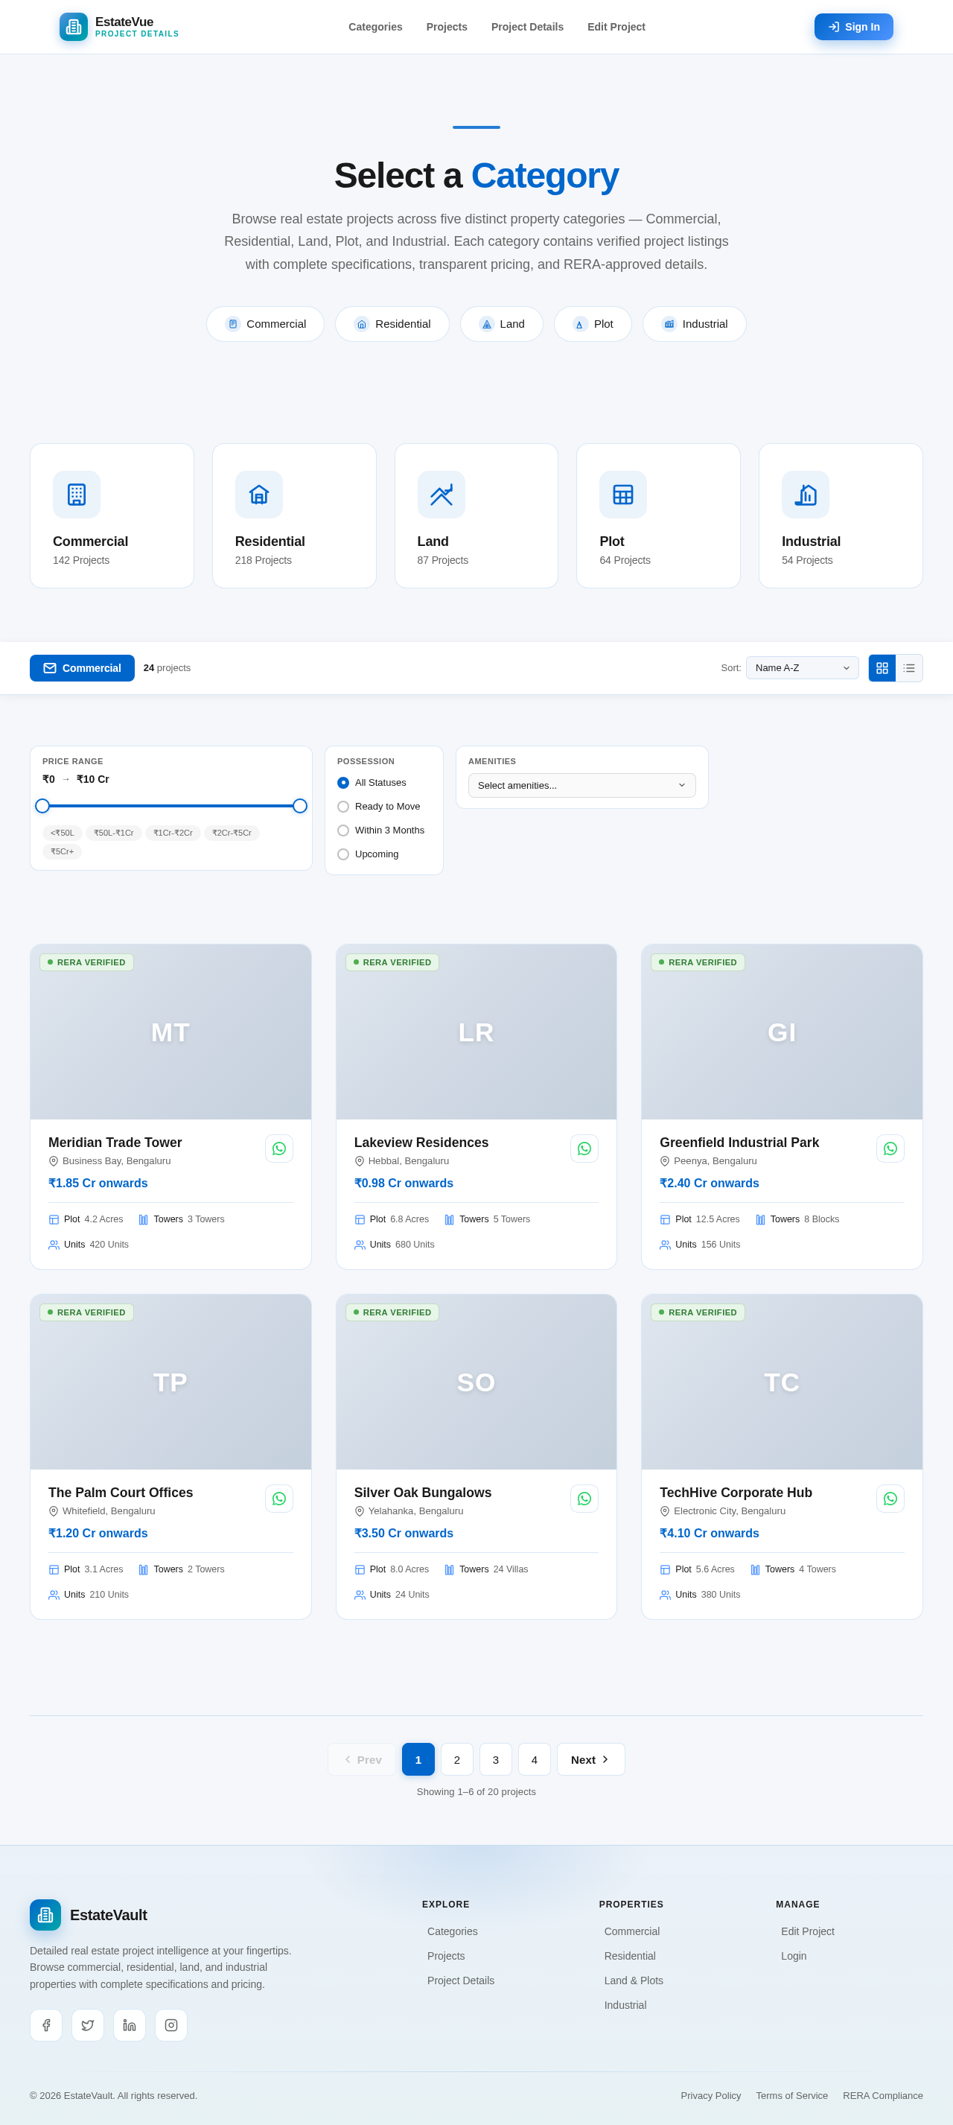Image resolution: width=953 pixels, height=2125 pixels.
Task: Select the All Statuses possession option
Action: (372, 782)
